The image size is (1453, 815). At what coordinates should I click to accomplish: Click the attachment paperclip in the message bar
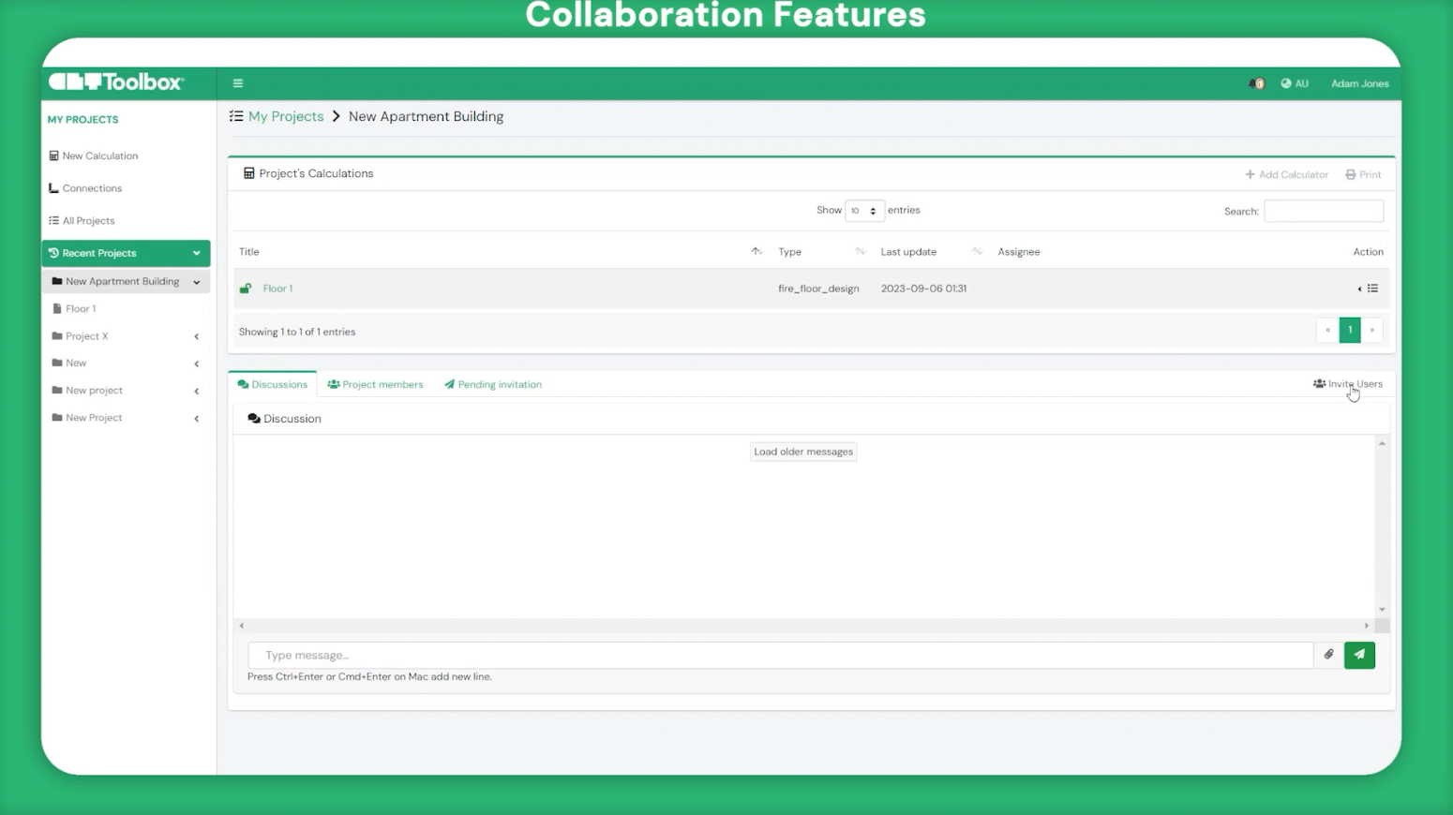[x=1328, y=655]
